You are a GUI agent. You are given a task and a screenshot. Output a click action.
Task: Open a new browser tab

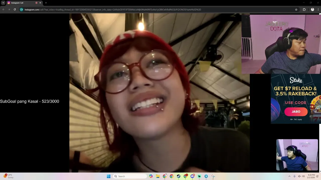coord(46,3)
